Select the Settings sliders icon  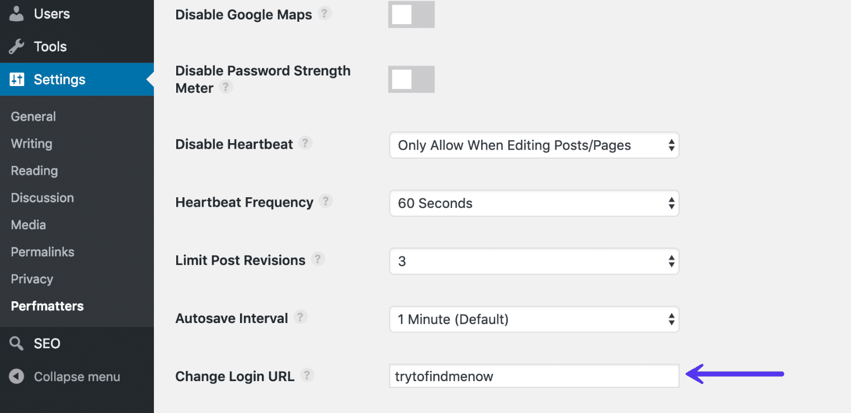pyautogui.click(x=16, y=79)
